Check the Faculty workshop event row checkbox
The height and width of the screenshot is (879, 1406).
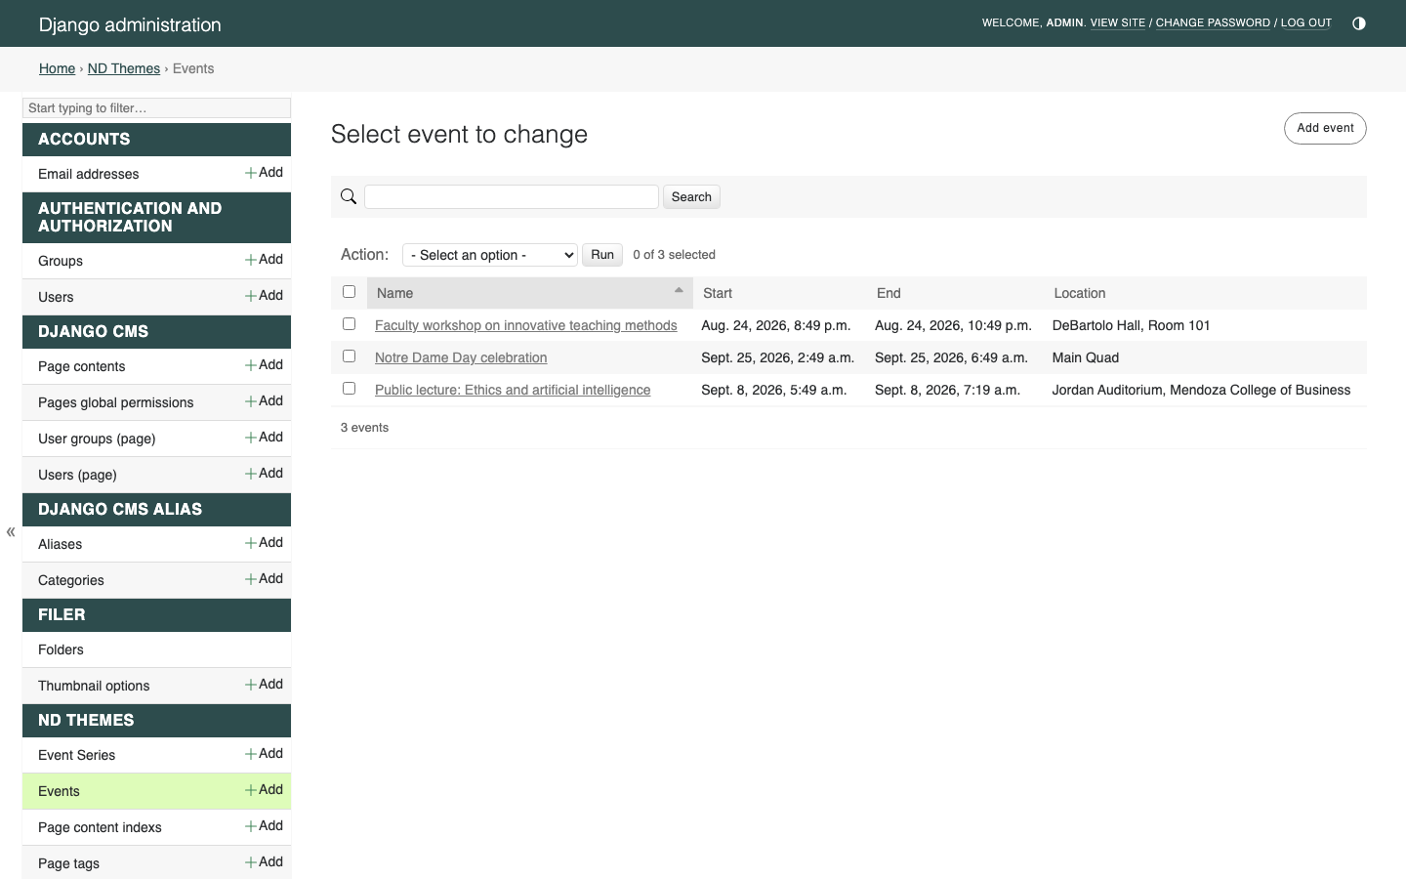coord(349,324)
